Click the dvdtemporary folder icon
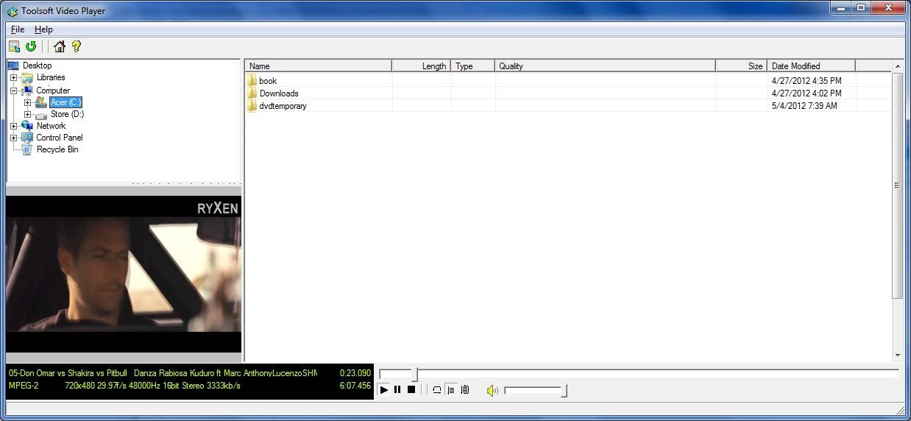The width and height of the screenshot is (911, 421). point(252,106)
